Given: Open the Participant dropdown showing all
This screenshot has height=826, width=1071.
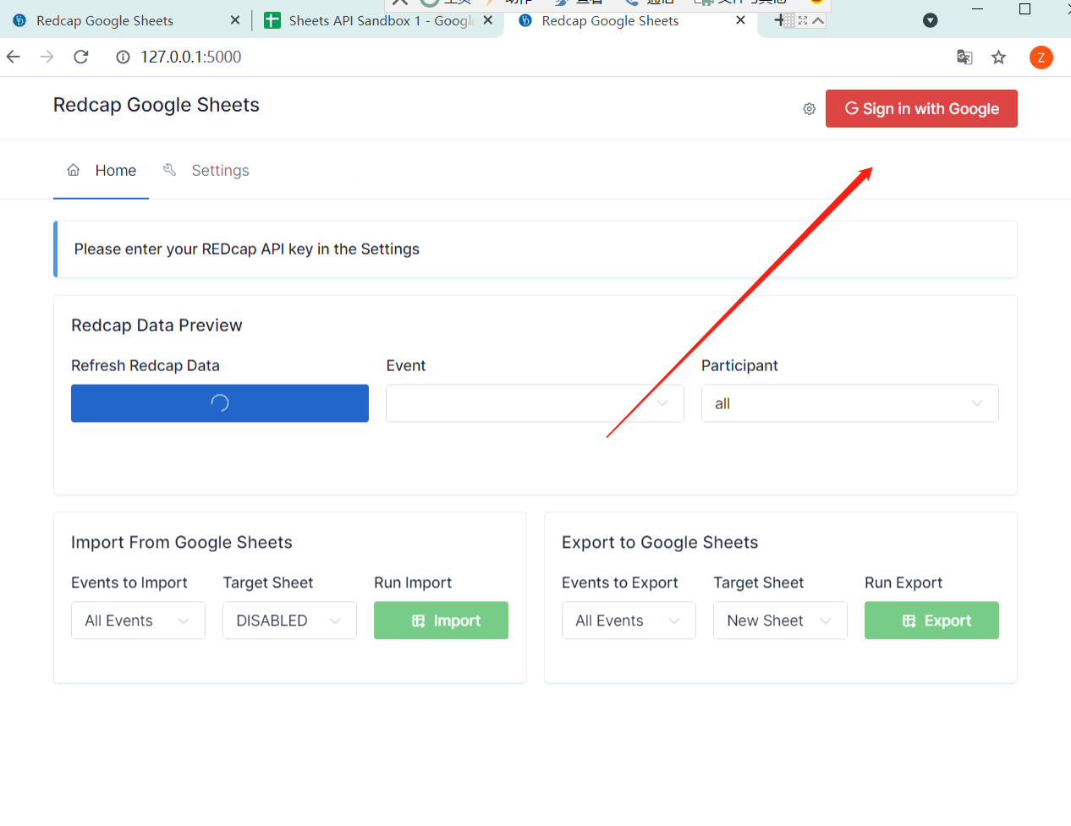Looking at the screenshot, I should (x=849, y=403).
